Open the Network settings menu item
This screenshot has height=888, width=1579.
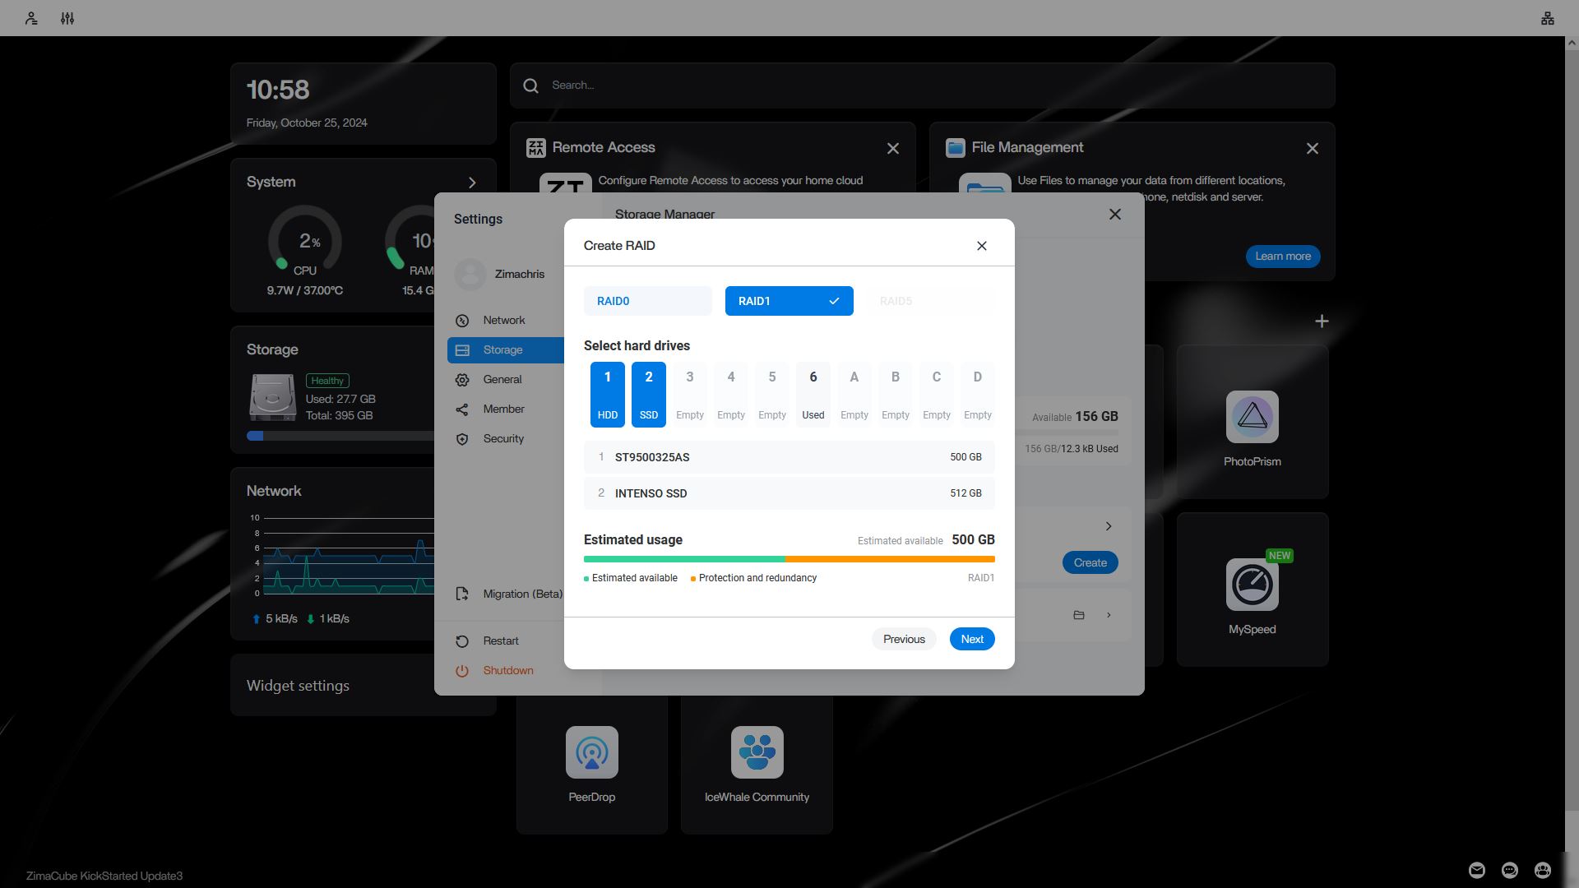503,321
